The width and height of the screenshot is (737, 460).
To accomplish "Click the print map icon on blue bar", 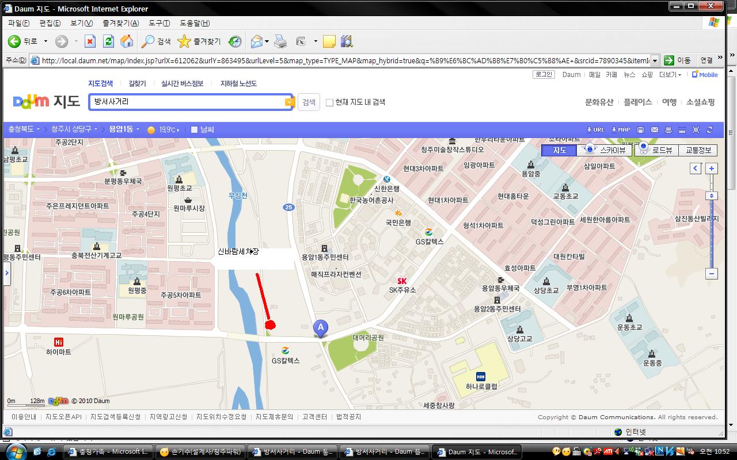I will click(x=668, y=130).
